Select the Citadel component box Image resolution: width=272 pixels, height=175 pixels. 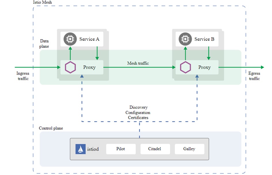(155, 149)
